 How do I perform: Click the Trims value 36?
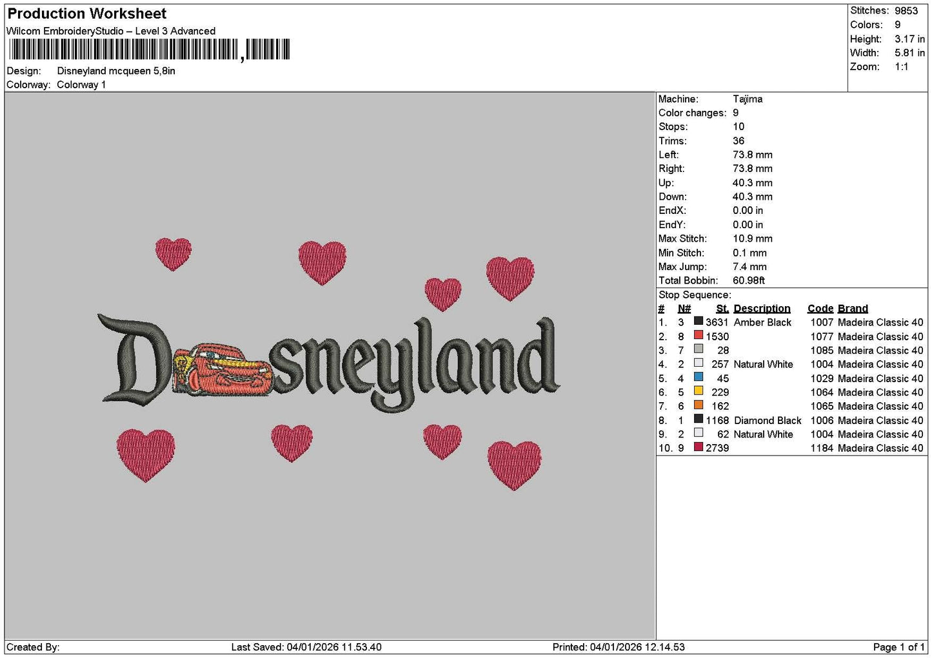[x=739, y=141]
